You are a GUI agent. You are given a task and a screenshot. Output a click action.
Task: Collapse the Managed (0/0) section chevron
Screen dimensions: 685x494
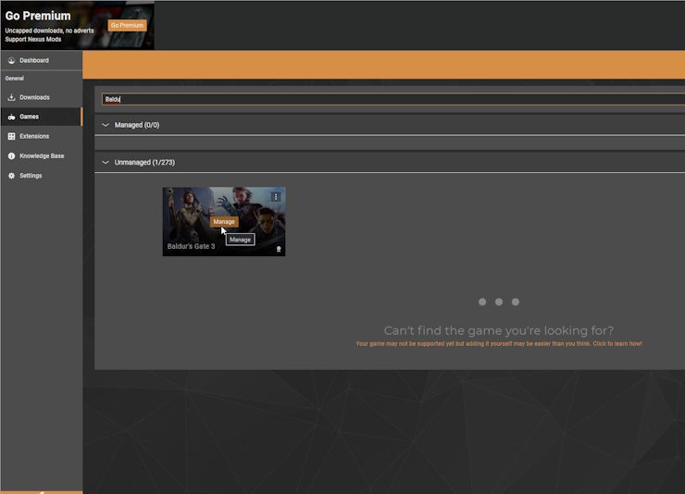[x=106, y=125]
